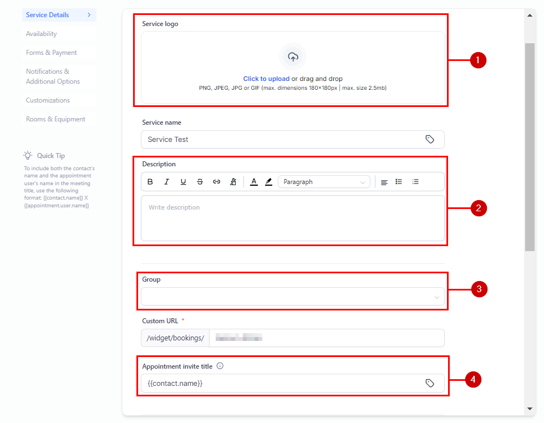Click the upload cloud icon

[293, 57]
